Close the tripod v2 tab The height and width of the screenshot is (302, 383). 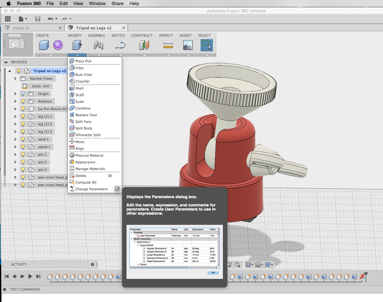click(x=60, y=28)
